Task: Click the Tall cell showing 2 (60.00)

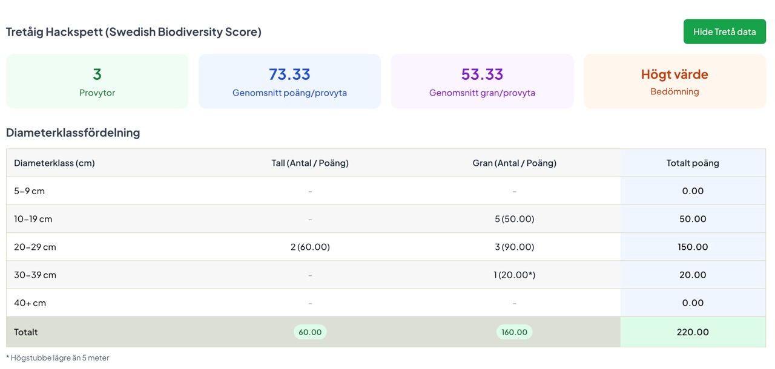Action: click(310, 247)
